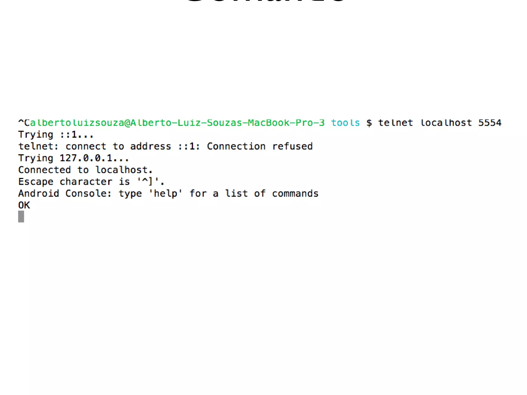
Task: Click the quoted 'help' word
Action: click(166, 194)
